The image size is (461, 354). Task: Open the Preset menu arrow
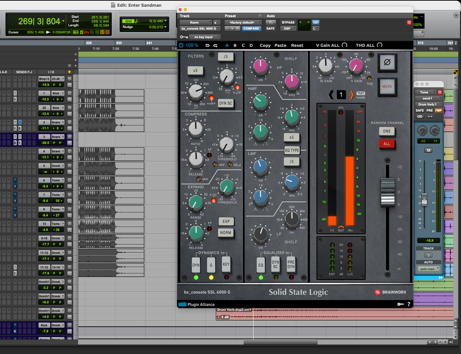[260, 16]
